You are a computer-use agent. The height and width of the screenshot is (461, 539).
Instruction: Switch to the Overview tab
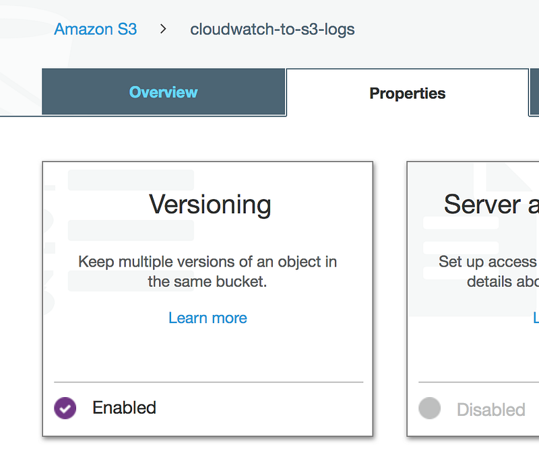click(164, 92)
